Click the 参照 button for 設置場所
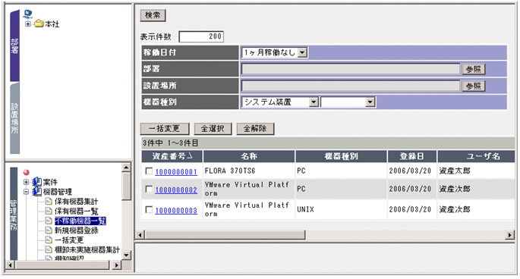This screenshot has width=520, height=279. pos(474,86)
